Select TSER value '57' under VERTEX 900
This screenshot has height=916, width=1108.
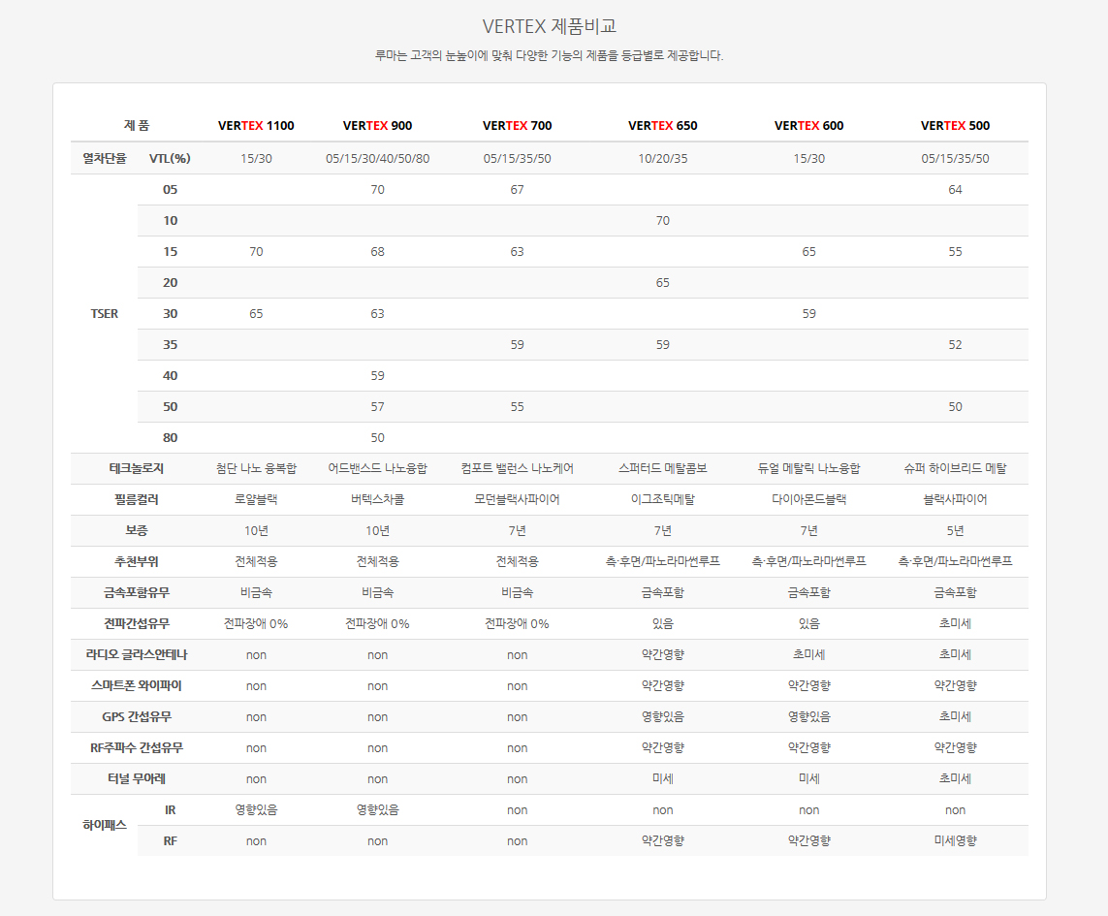point(377,406)
